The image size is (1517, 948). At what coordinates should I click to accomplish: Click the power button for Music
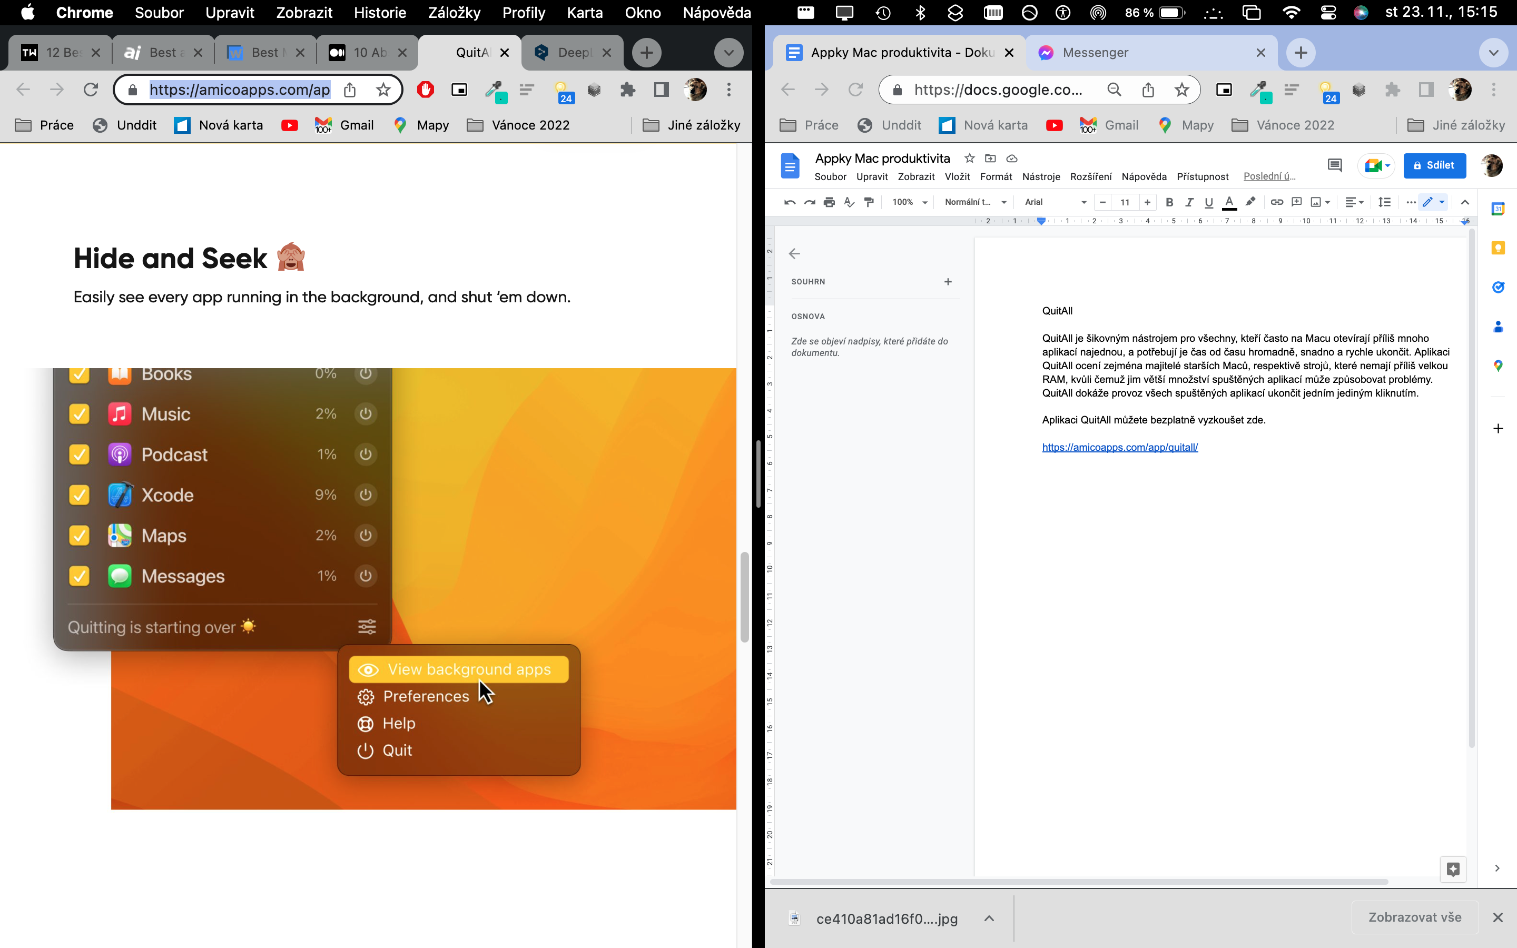tap(366, 414)
